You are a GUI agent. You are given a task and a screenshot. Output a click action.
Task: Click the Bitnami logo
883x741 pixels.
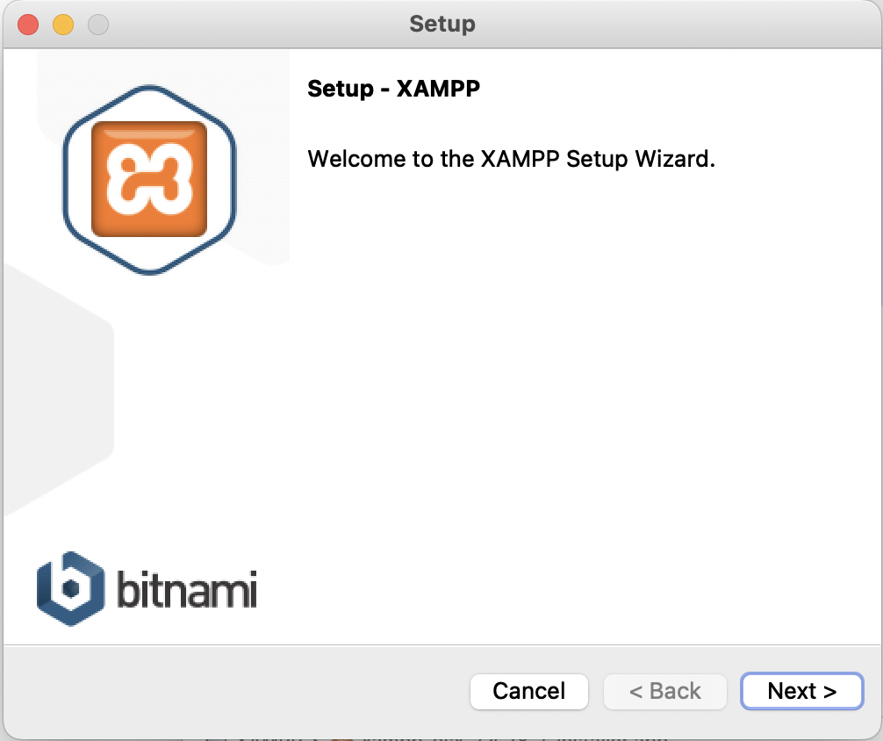pyautogui.click(x=147, y=589)
